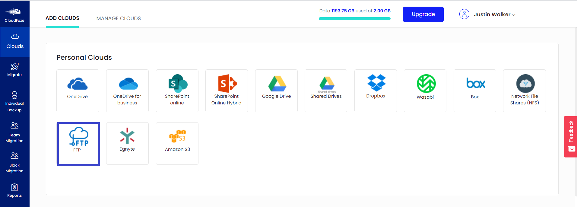Open Team Migration in sidebar
The image size is (577, 207).
click(x=14, y=132)
